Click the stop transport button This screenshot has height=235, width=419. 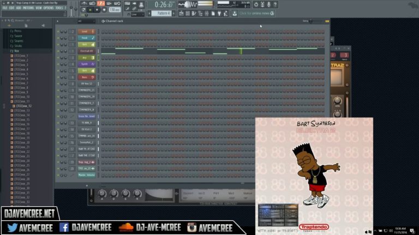tap(97, 10)
